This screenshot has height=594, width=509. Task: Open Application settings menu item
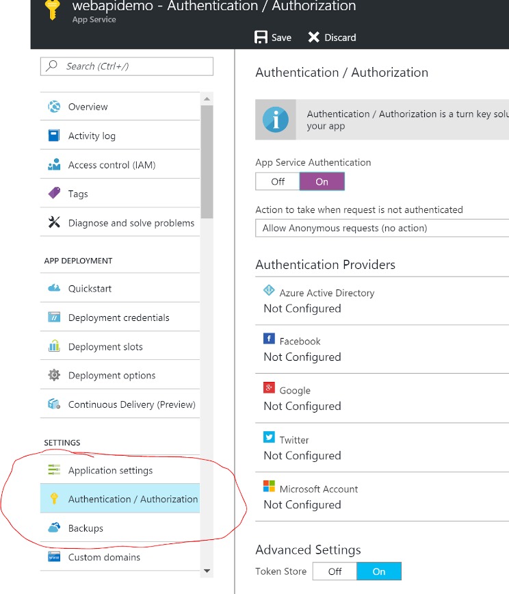point(110,470)
